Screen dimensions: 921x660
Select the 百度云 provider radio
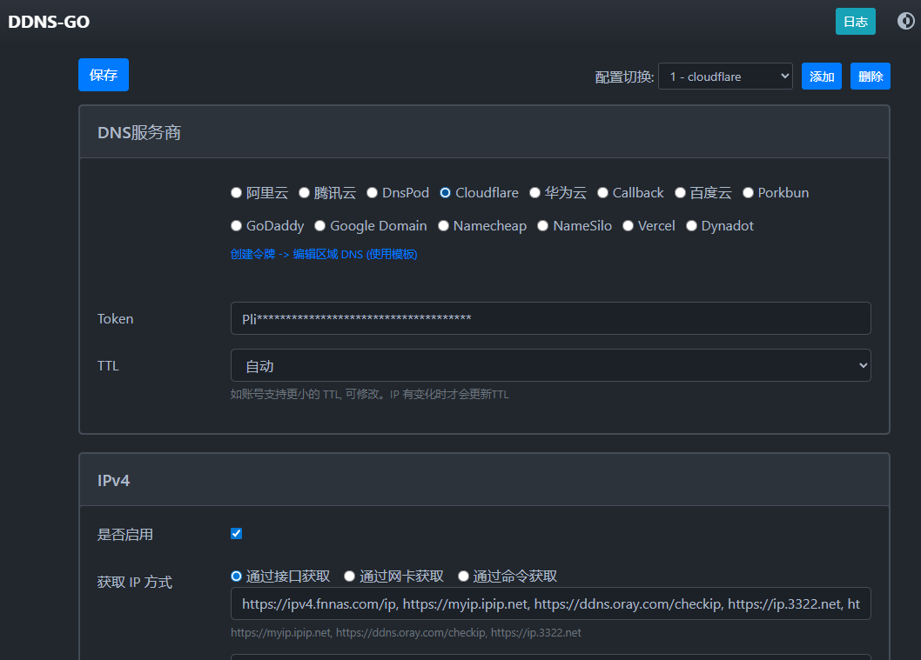point(680,192)
